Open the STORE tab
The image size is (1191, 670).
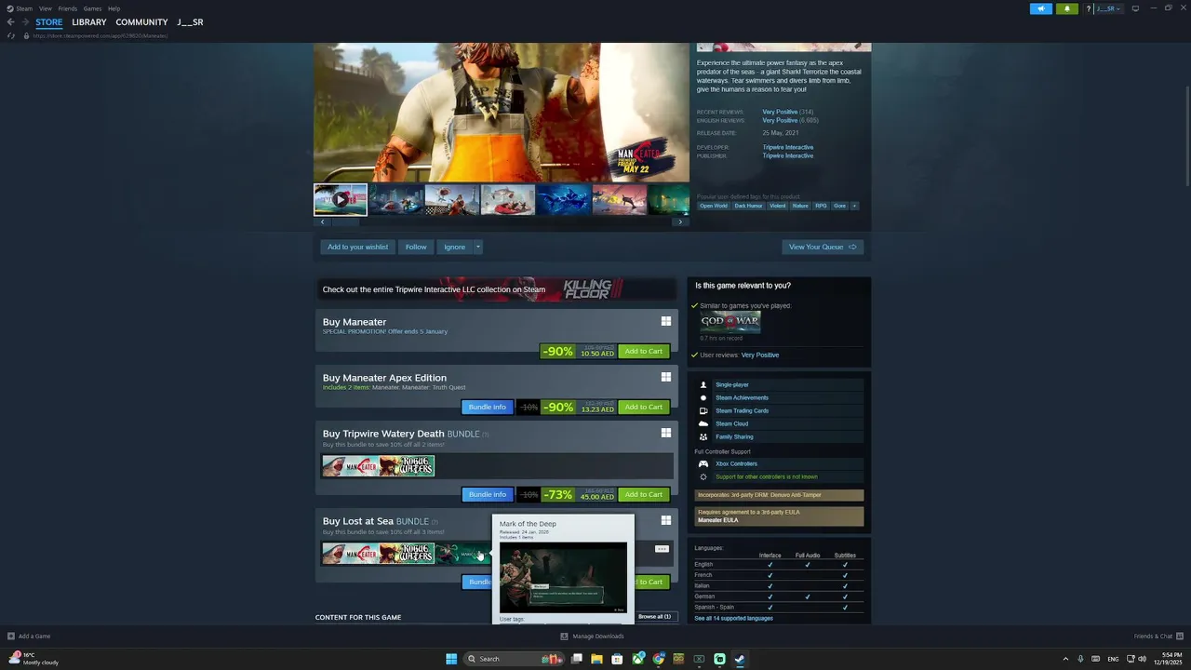[x=49, y=22]
